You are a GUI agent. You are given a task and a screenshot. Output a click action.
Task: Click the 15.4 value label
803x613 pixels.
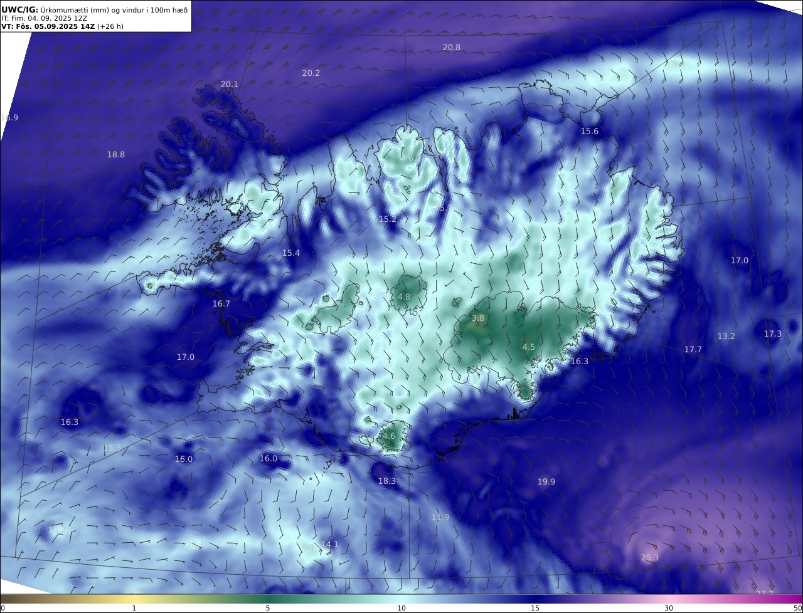[291, 253]
